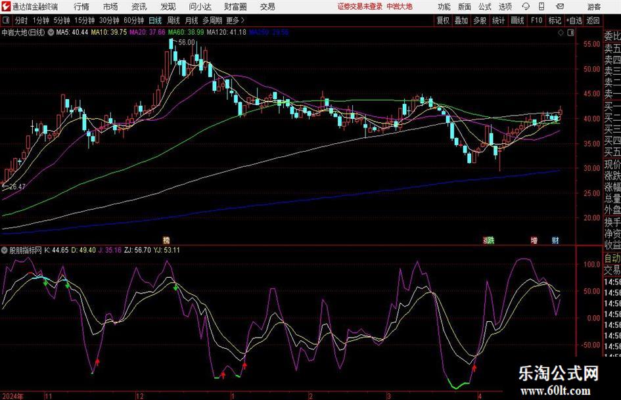This screenshot has width=621, height=400.
Task: Open the mobile phone icon in title bar
Action: 541,7
